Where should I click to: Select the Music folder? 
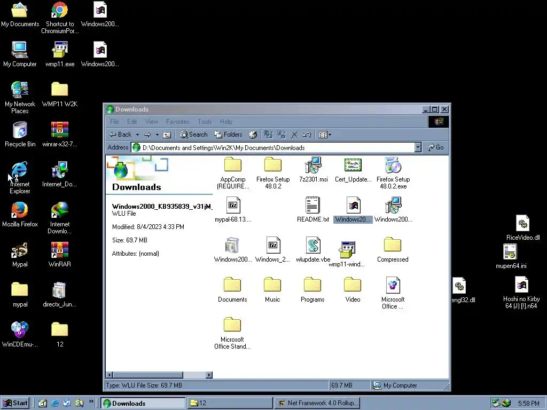coord(272,290)
